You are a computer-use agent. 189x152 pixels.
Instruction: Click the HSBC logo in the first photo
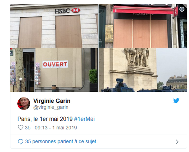67,11
